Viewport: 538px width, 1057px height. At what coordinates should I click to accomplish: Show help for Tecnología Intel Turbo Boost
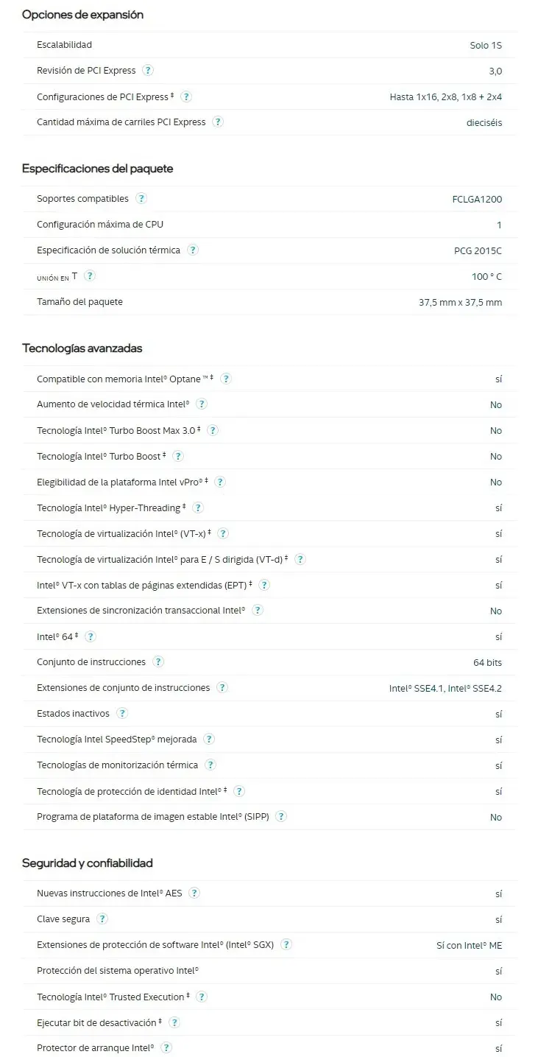178,456
